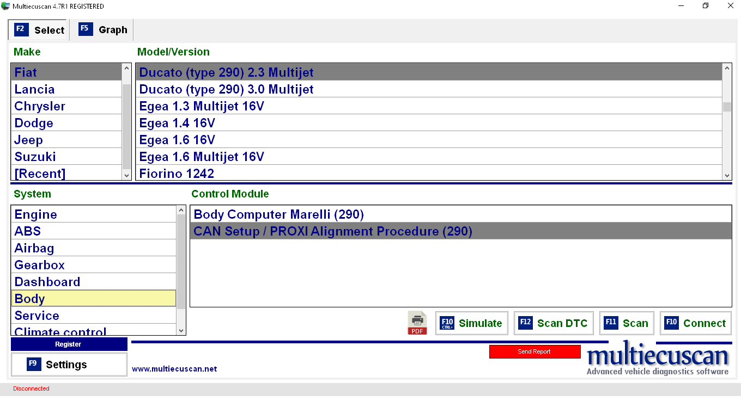
Task: Pick [Recent] in the Make list
Action: point(40,174)
